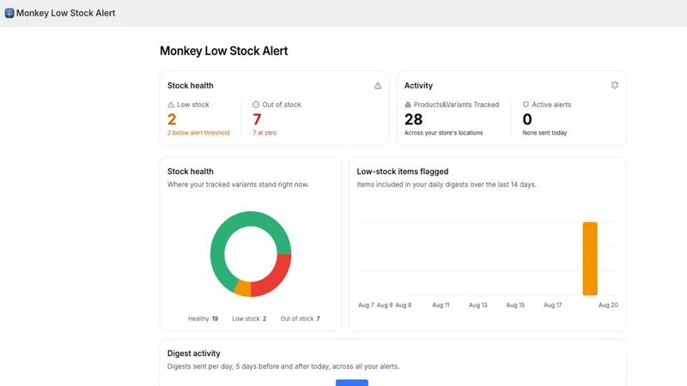Click the 'Low stock 2' legend entry

(x=249, y=318)
